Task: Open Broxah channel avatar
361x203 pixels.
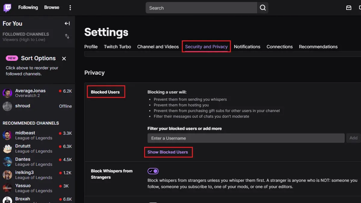Action: click(x=7, y=200)
